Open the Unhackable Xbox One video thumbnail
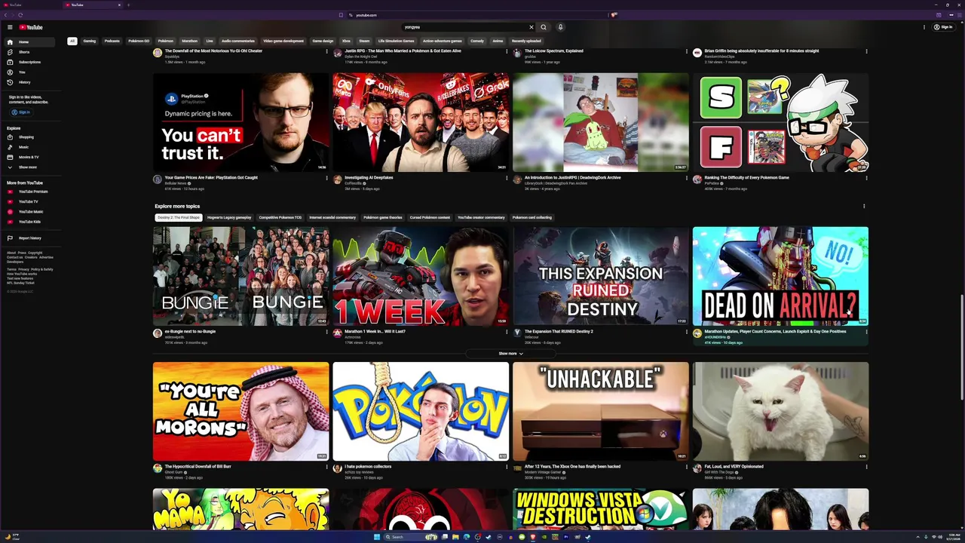 601,411
